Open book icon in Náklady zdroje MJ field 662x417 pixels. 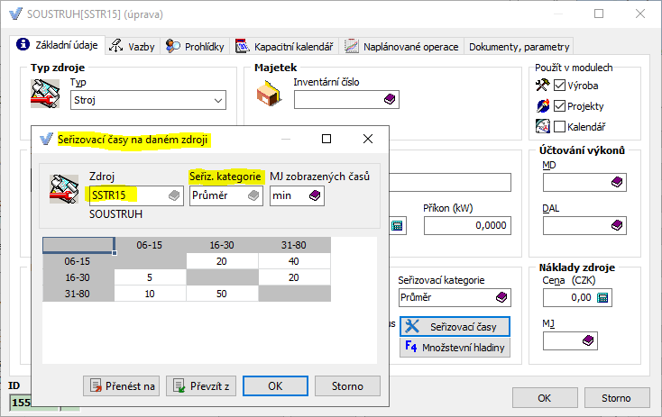point(589,340)
